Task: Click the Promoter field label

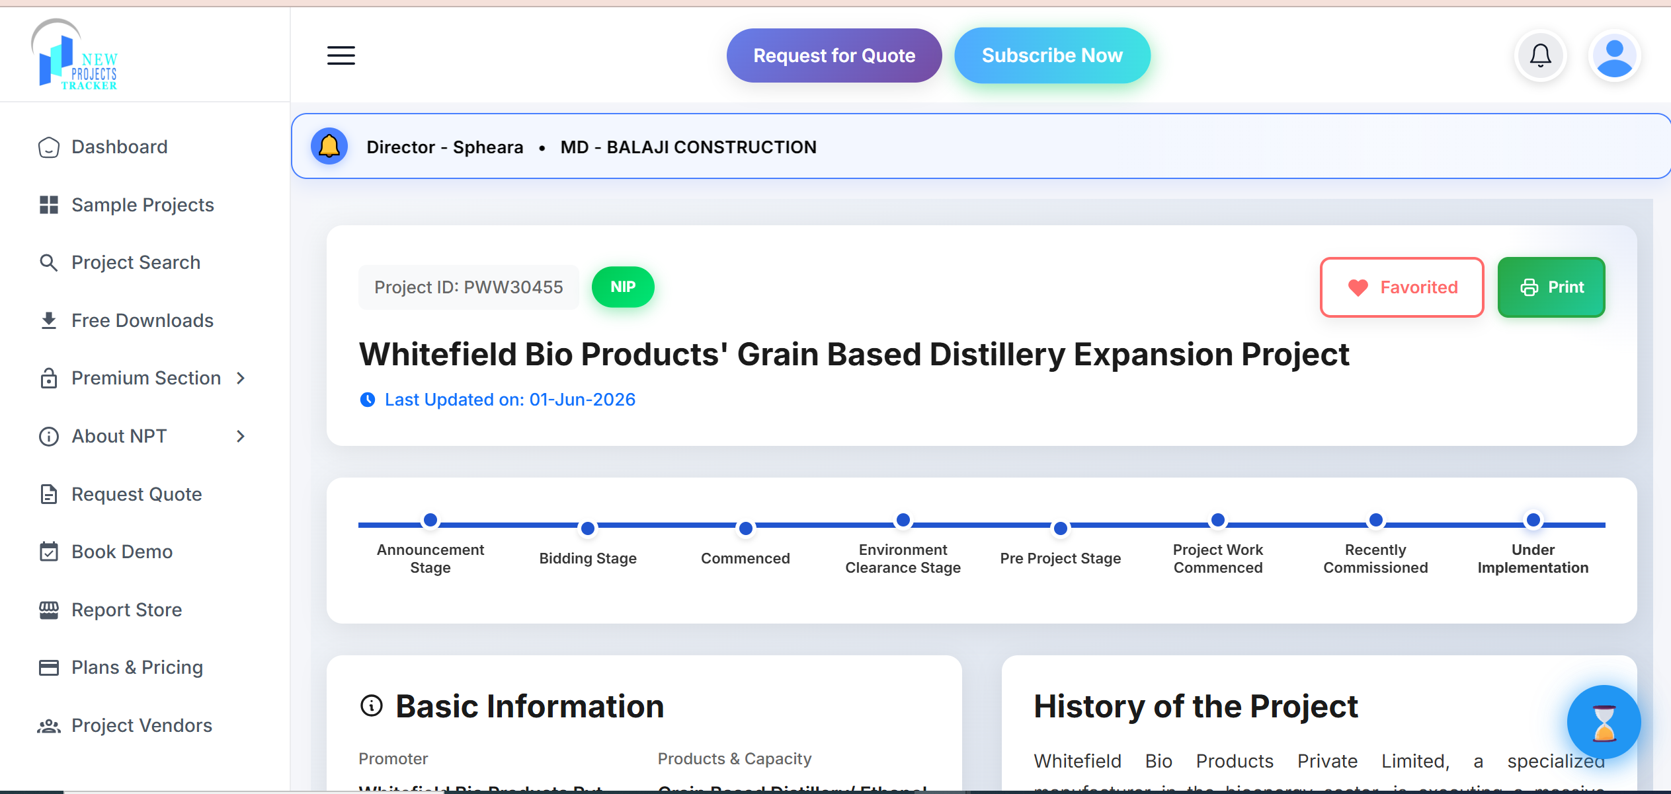Action: tap(393, 758)
